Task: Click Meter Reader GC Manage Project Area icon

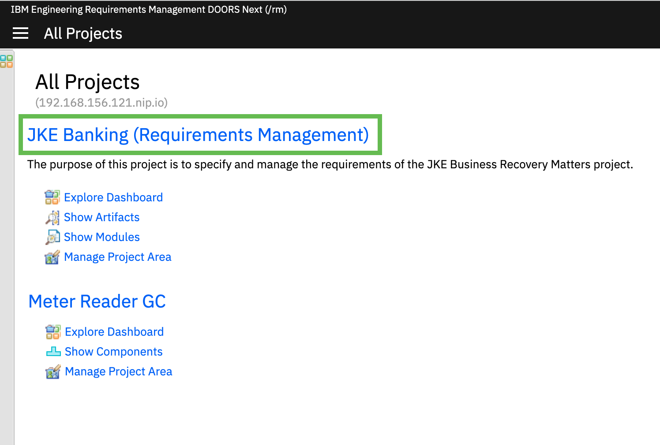Action: [x=53, y=371]
